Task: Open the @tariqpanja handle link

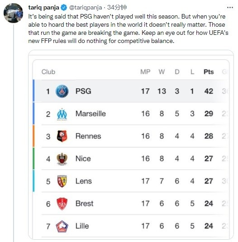Action: coord(86,8)
